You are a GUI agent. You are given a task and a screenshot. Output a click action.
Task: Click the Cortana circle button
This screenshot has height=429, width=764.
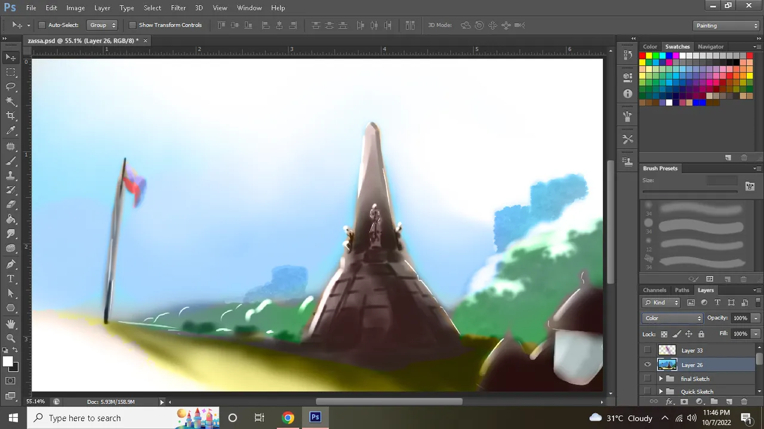point(233,418)
